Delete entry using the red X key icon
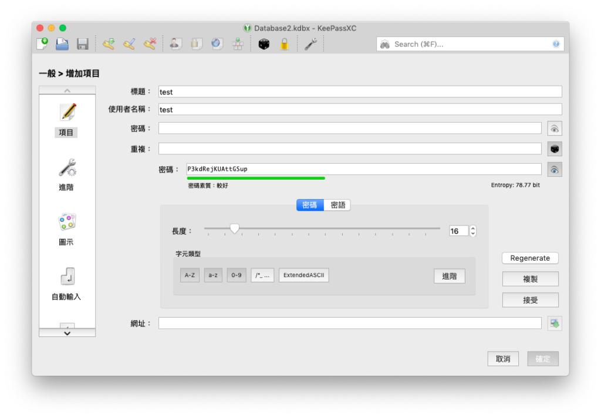This screenshot has width=601, height=418. coord(150,43)
